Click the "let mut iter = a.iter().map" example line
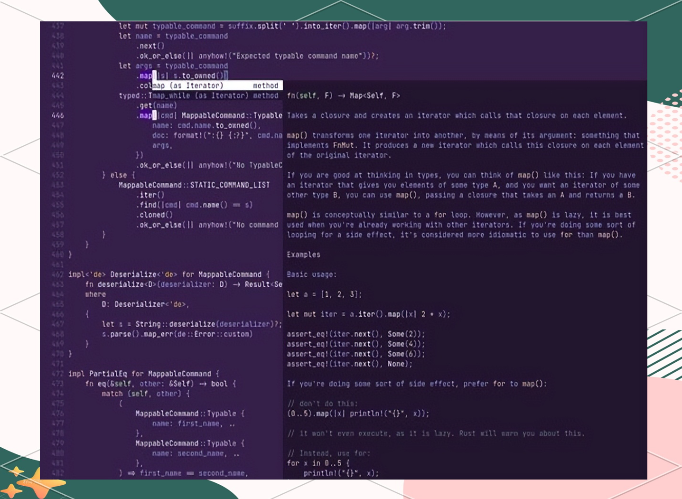682x499 pixels. [369, 314]
